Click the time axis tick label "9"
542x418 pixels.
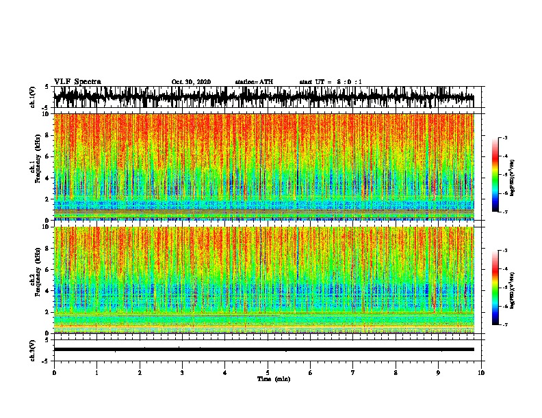[x=438, y=373]
